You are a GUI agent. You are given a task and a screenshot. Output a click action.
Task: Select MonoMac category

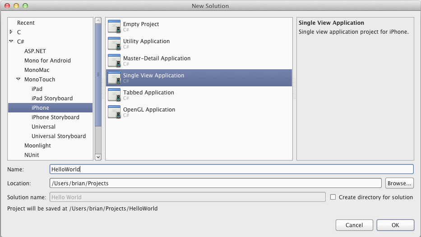(x=37, y=70)
